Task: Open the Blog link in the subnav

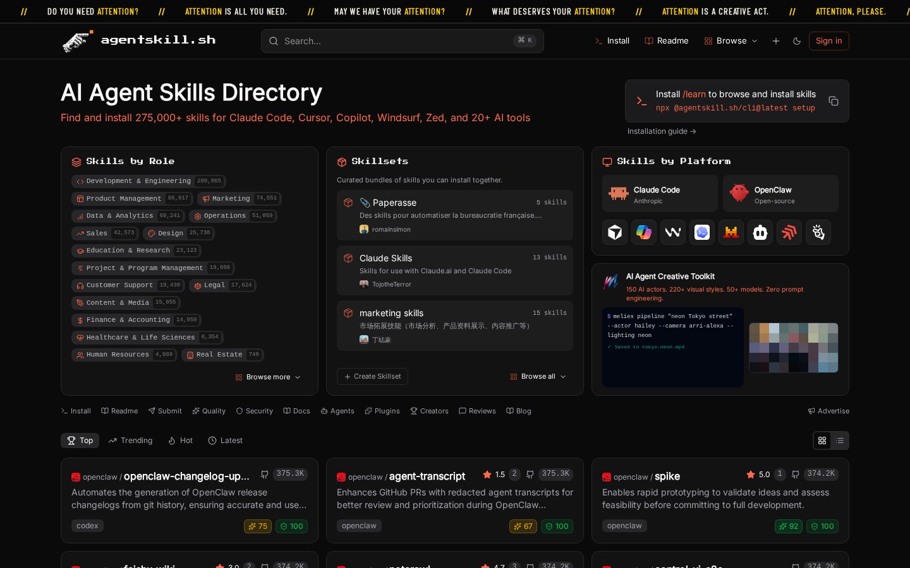Action: pos(518,411)
